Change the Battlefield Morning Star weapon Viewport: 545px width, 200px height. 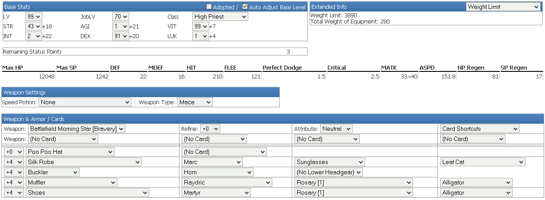(x=76, y=129)
